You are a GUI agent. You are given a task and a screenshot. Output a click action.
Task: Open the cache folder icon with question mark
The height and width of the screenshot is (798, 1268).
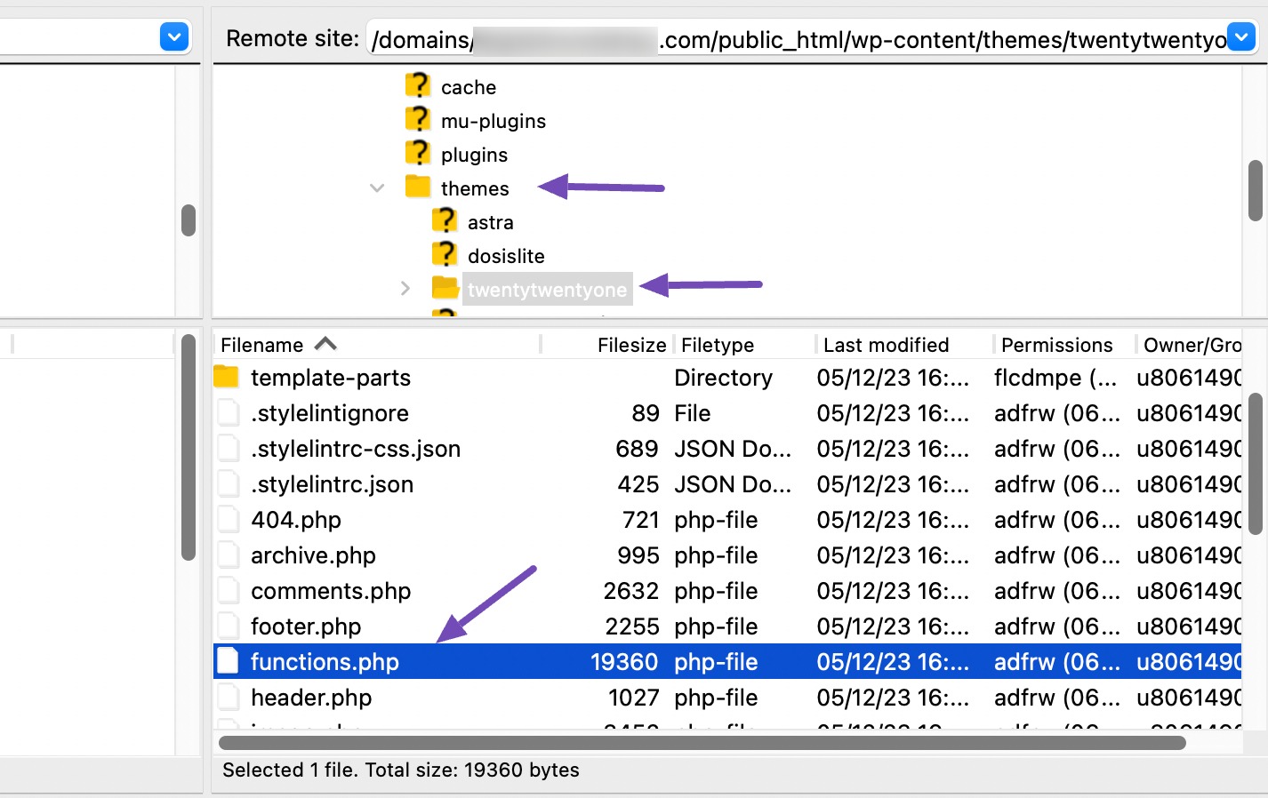pyautogui.click(x=418, y=85)
